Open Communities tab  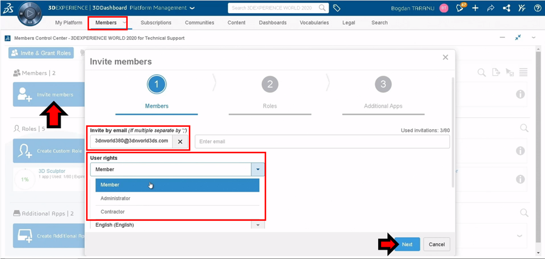(x=200, y=23)
